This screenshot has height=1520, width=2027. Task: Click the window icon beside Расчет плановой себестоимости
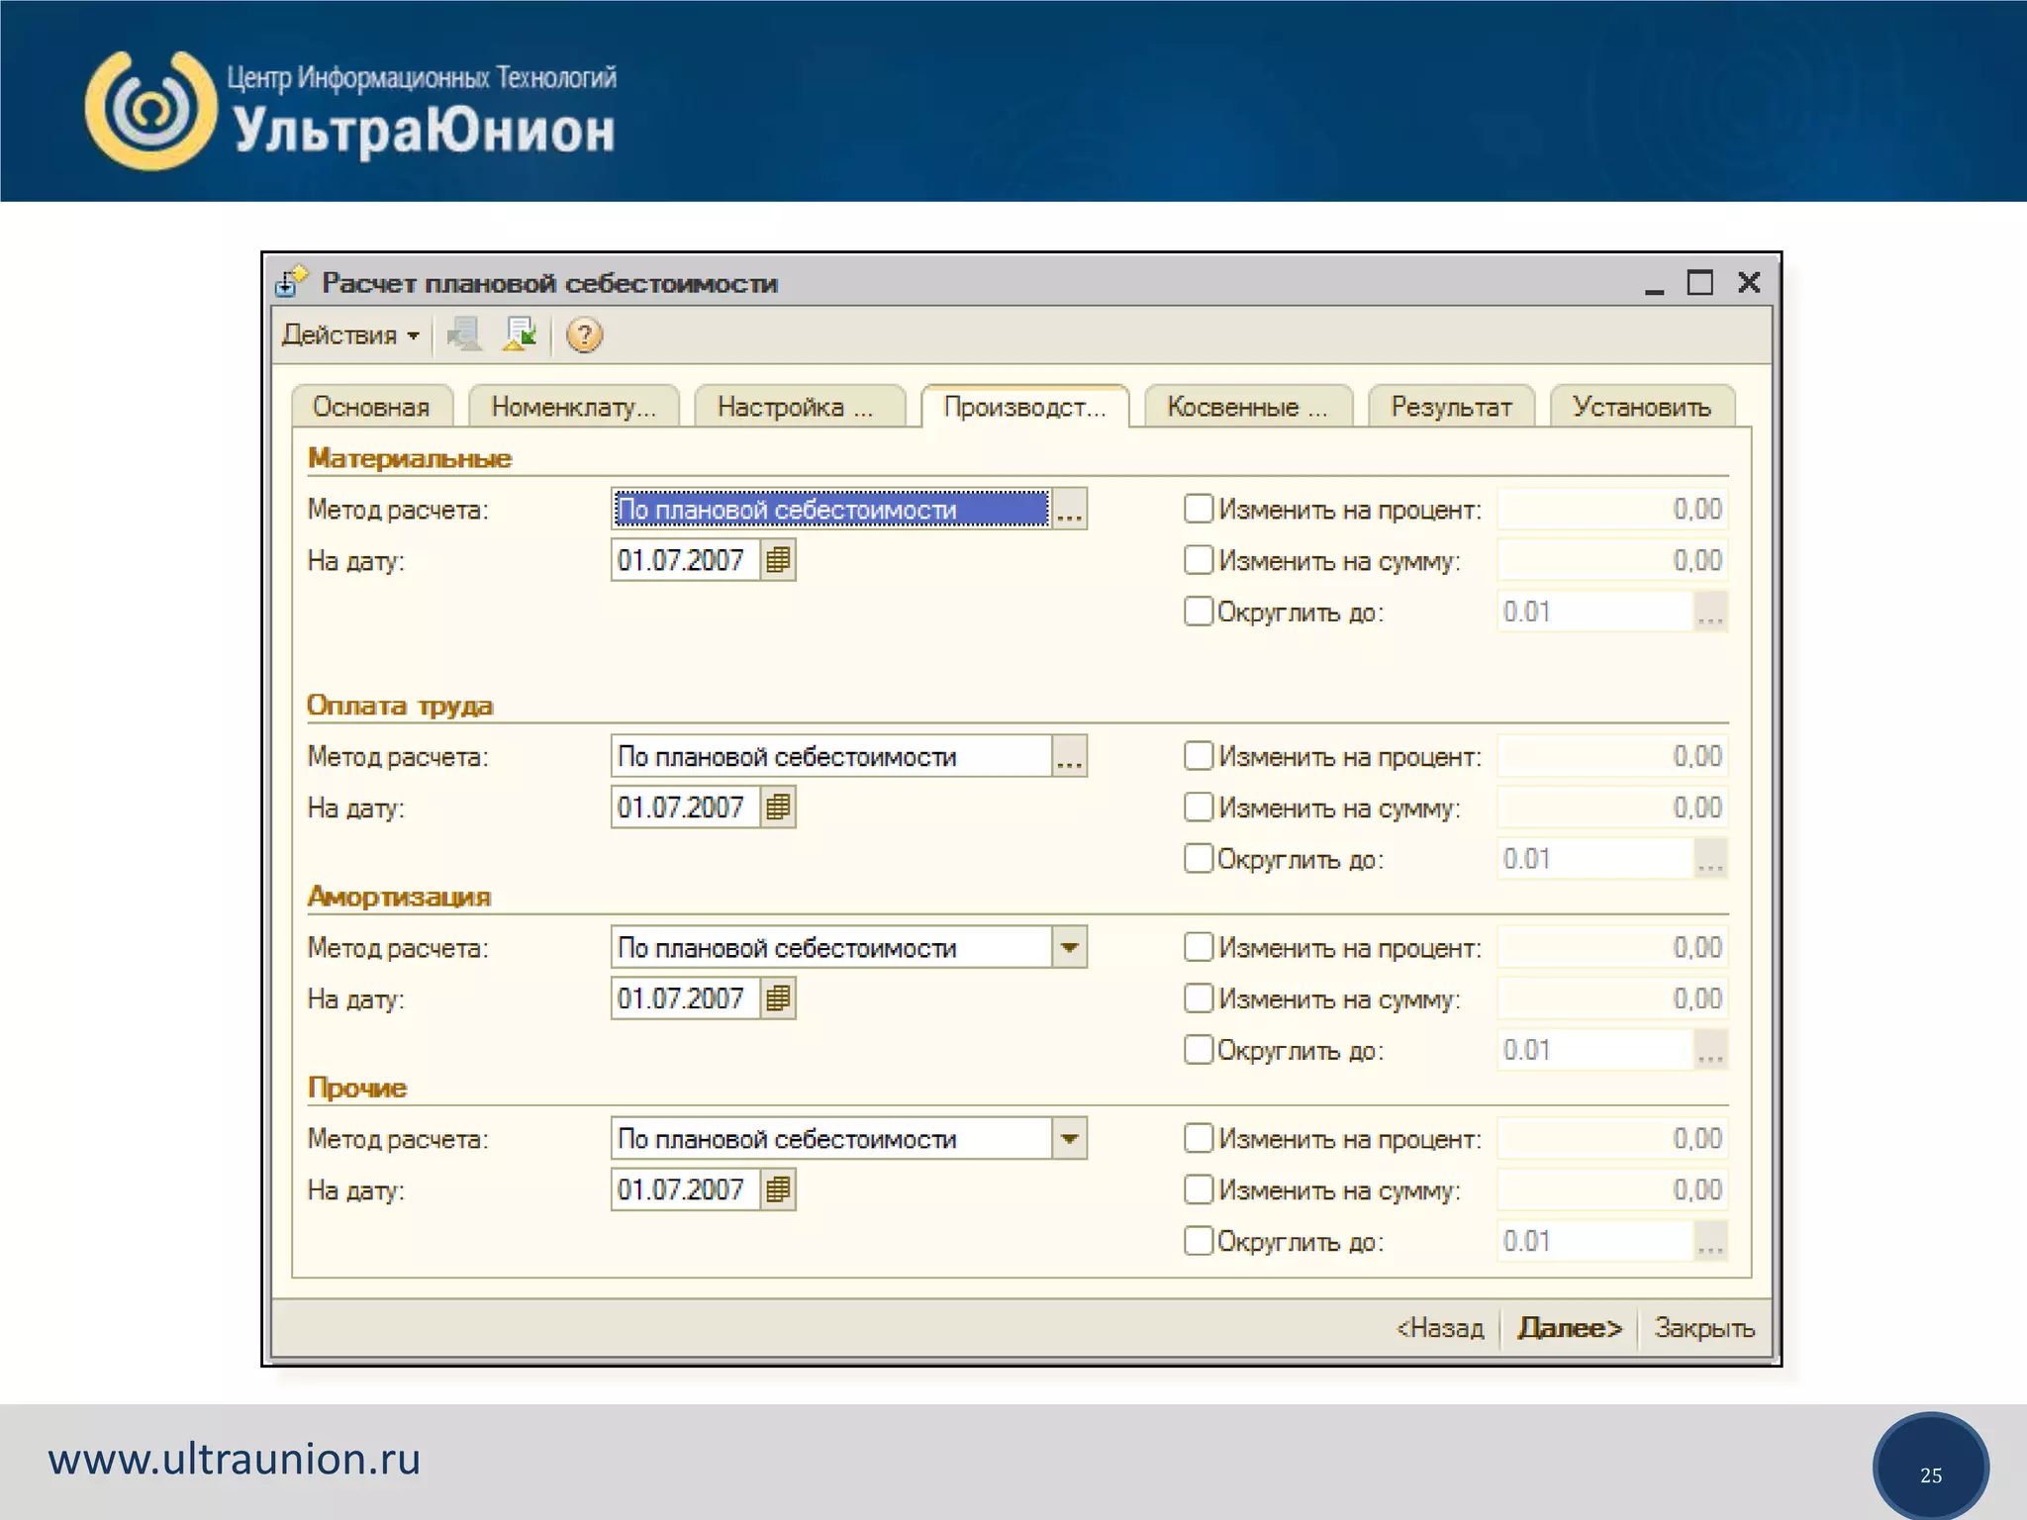pyautogui.click(x=291, y=282)
